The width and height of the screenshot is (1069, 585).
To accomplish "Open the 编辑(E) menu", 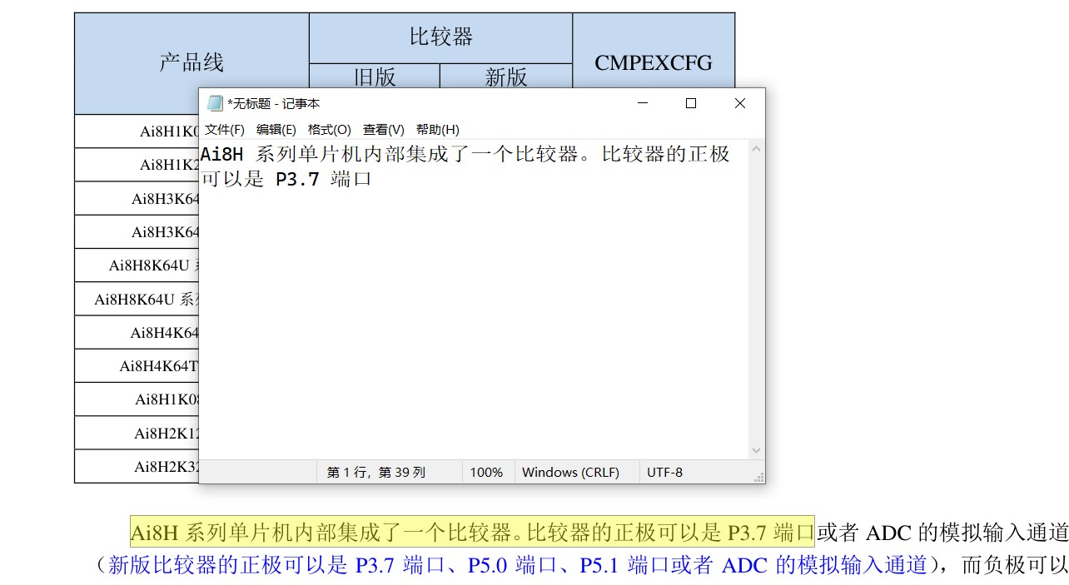I will [276, 130].
